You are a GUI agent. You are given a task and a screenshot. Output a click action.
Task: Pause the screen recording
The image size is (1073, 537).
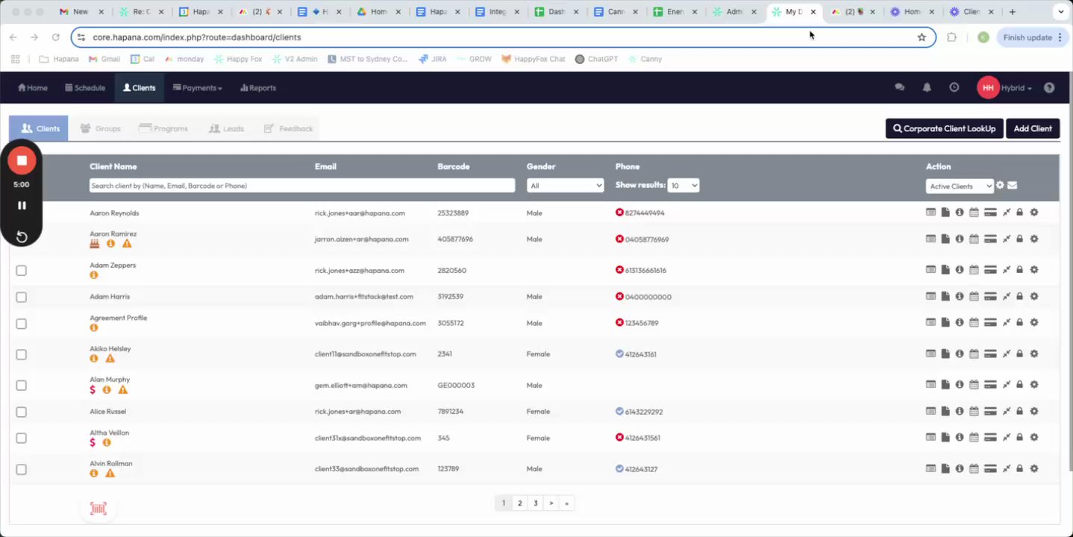click(22, 205)
